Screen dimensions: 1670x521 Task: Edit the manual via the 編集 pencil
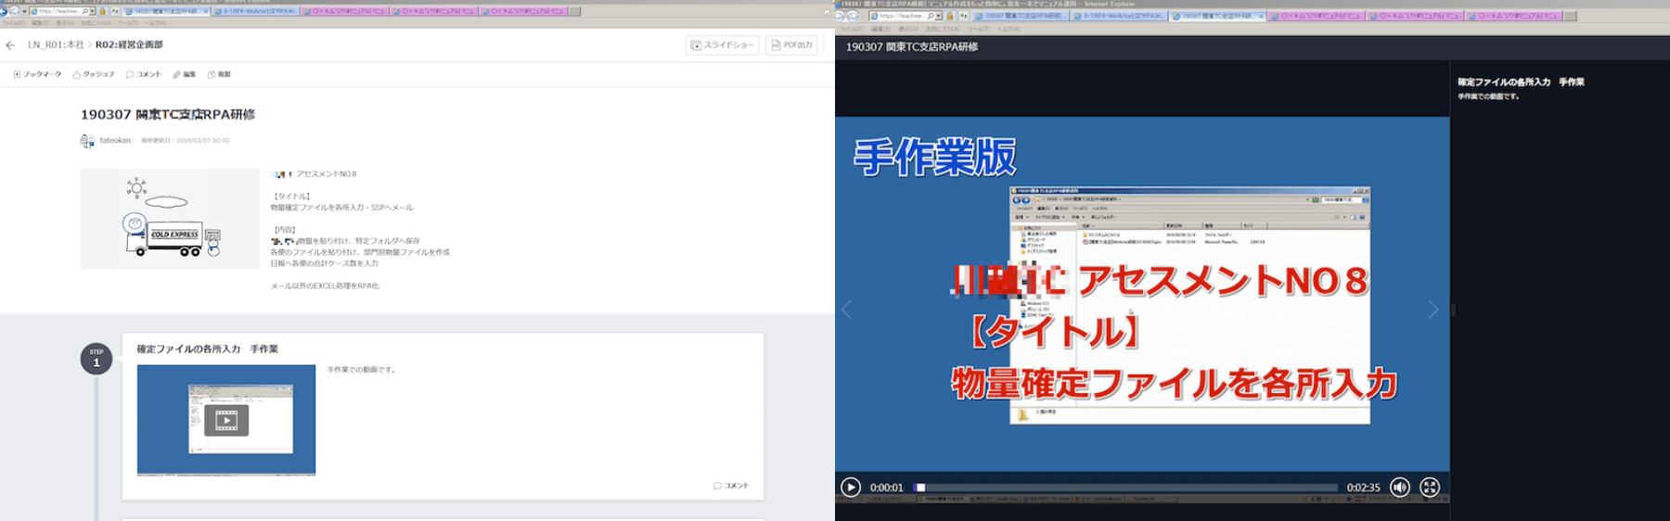tap(184, 74)
